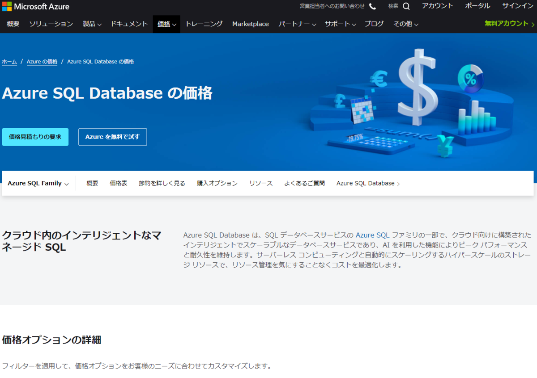Click the search magnifier icon
537x378 pixels.
tap(406, 6)
